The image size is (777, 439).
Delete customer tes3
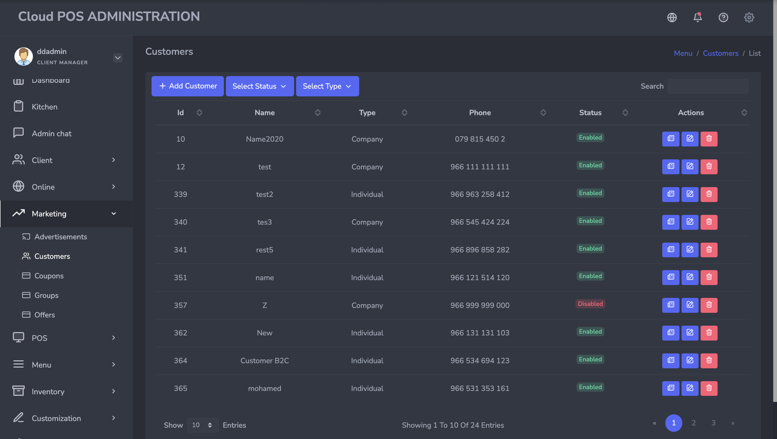pos(709,222)
